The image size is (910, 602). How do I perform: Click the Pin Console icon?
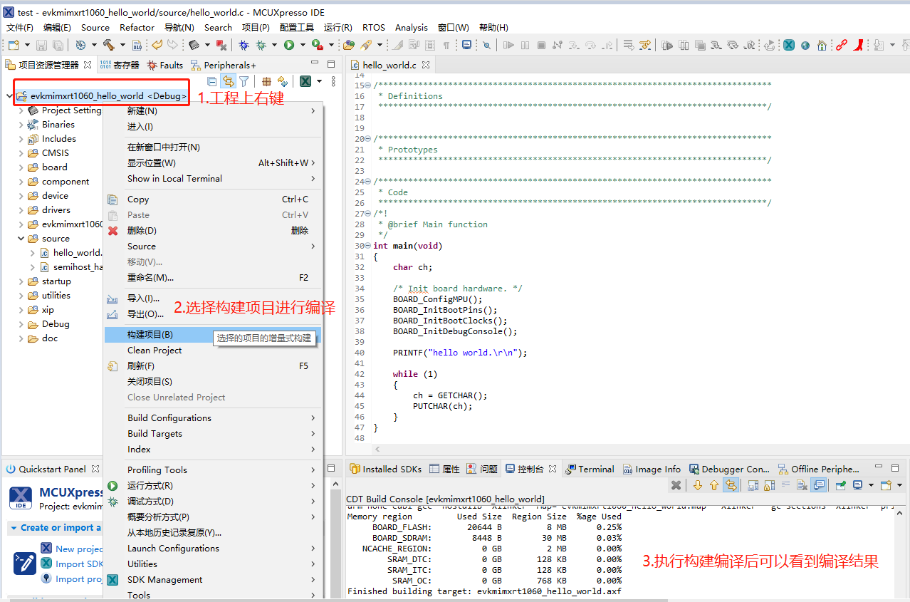coord(841,485)
